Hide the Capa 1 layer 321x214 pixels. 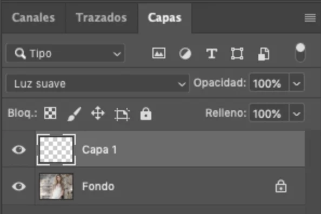pyautogui.click(x=19, y=150)
